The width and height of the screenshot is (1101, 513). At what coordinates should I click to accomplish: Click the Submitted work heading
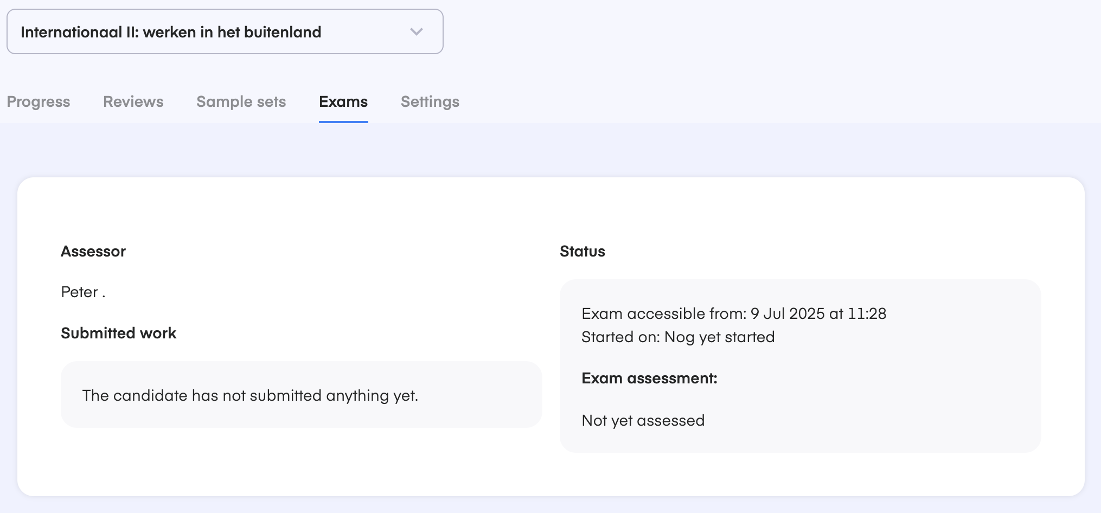[118, 333]
